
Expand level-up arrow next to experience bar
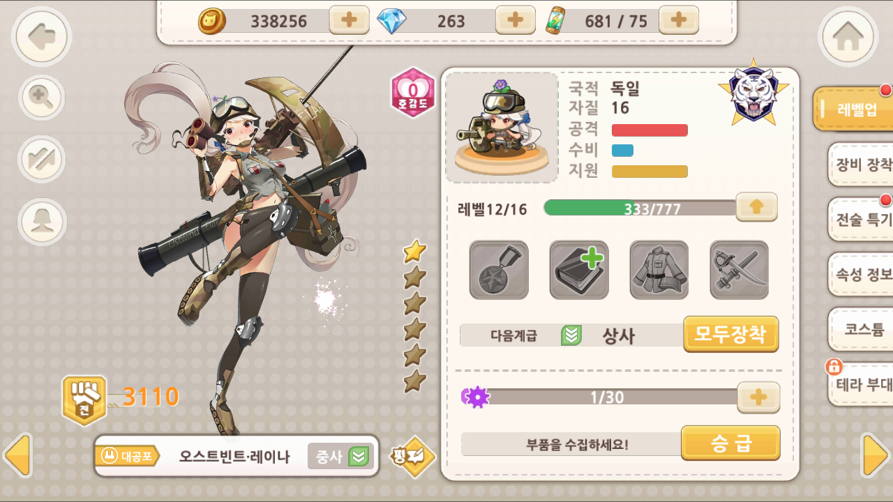[756, 207]
